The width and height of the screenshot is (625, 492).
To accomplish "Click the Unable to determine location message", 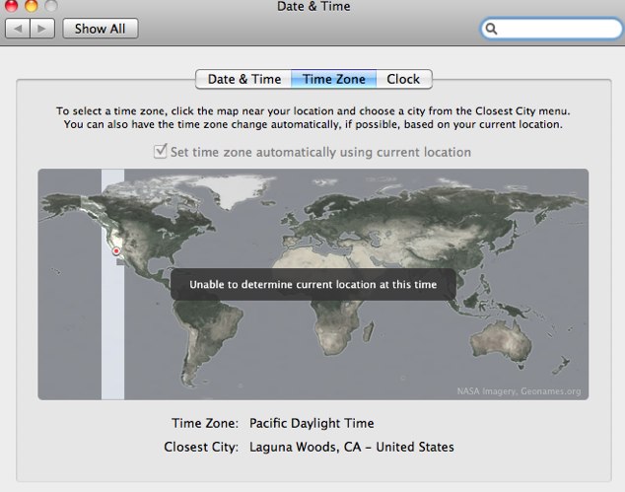I will (x=312, y=285).
